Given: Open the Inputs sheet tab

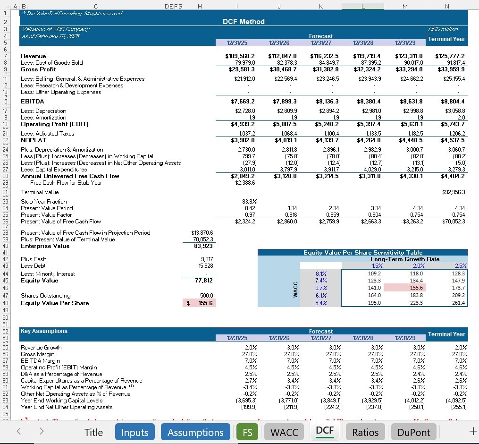Looking at the screenshot, I should [134, 431].
